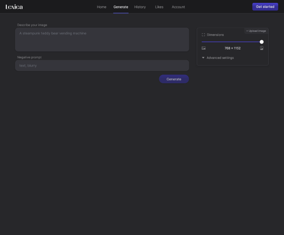
Task: Select the Generate tab
Action: tap(121, 7)
